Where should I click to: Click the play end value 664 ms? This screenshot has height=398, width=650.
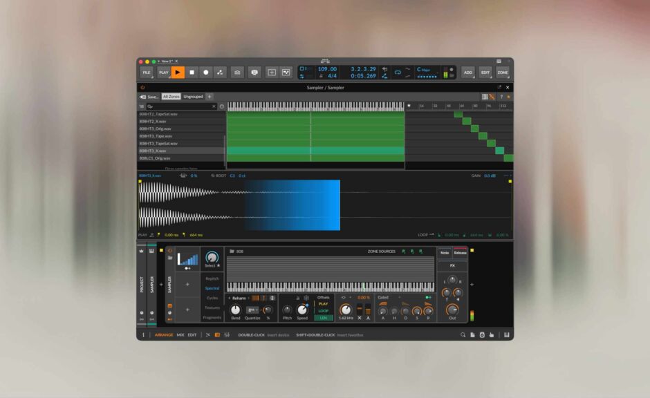(x=196, y=235)
